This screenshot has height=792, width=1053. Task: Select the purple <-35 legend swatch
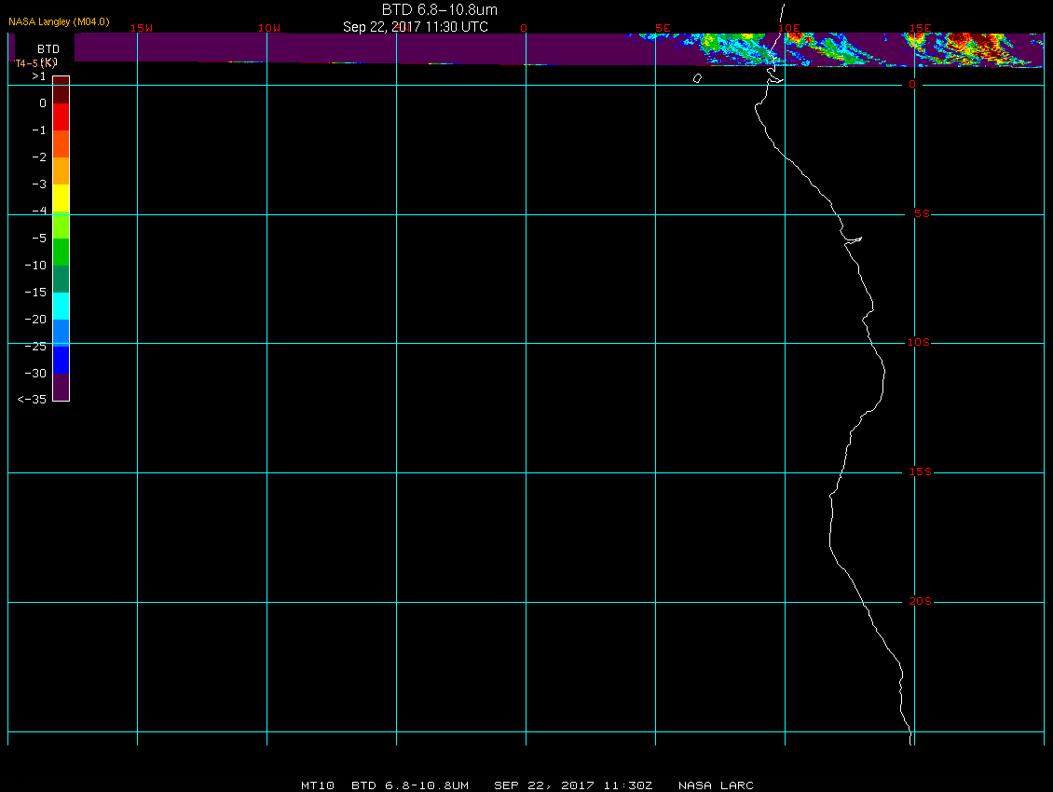click(62, 387)
